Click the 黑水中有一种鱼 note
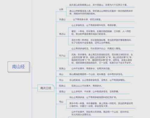This screenshot has width=150, height=118. click(x=101, y=105)
